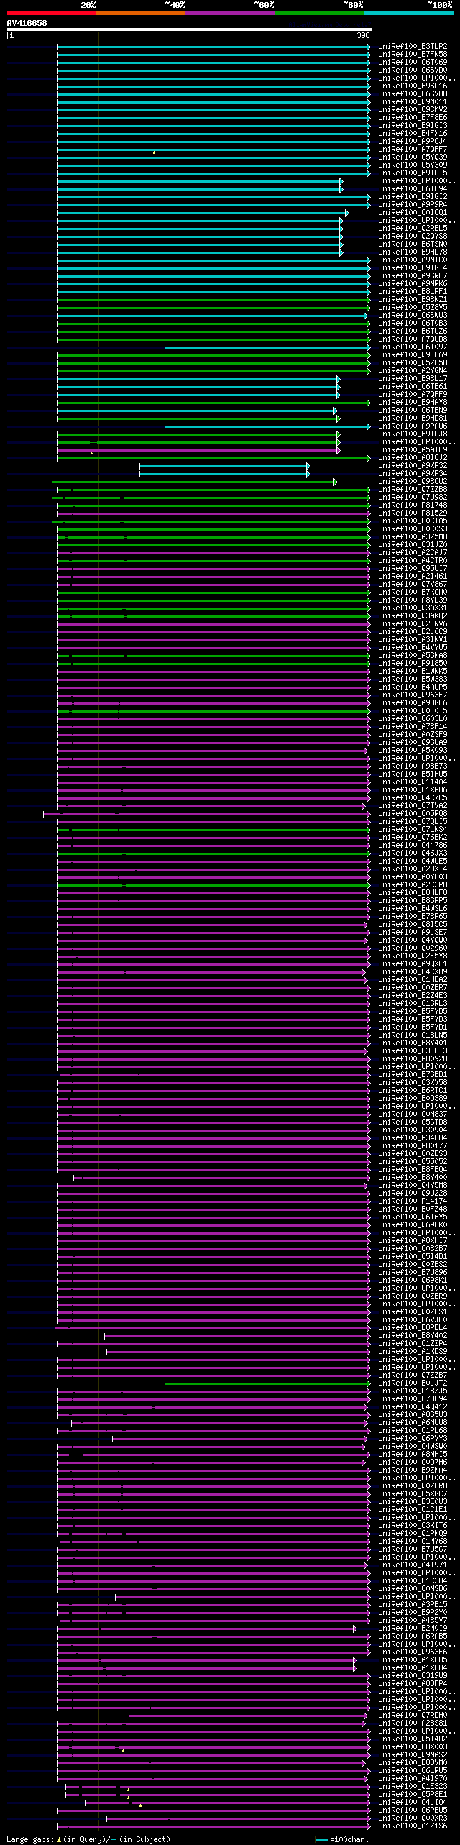Select hit UniRef100_B8LPF1

(x=413, y=292)
